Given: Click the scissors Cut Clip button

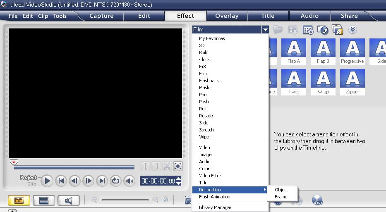Looking at the screenshot, I should click(x=167, y=166).
